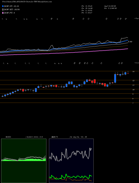Image resolution: width=139 pixels, height=183 pixels.
Task: Click the price axis label 9
Action: point(133,94)
